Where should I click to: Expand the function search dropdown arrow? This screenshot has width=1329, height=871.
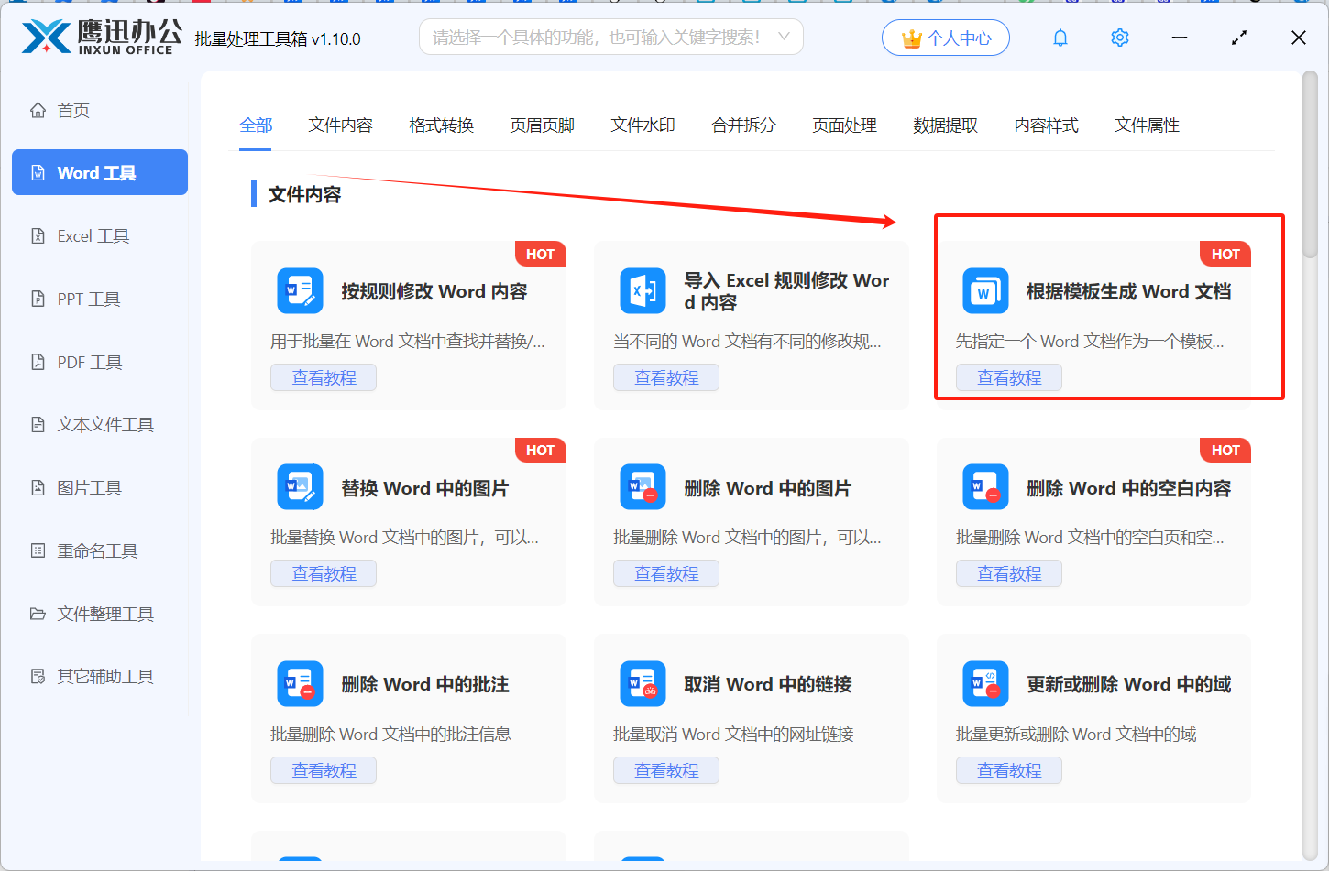point(784,38)
